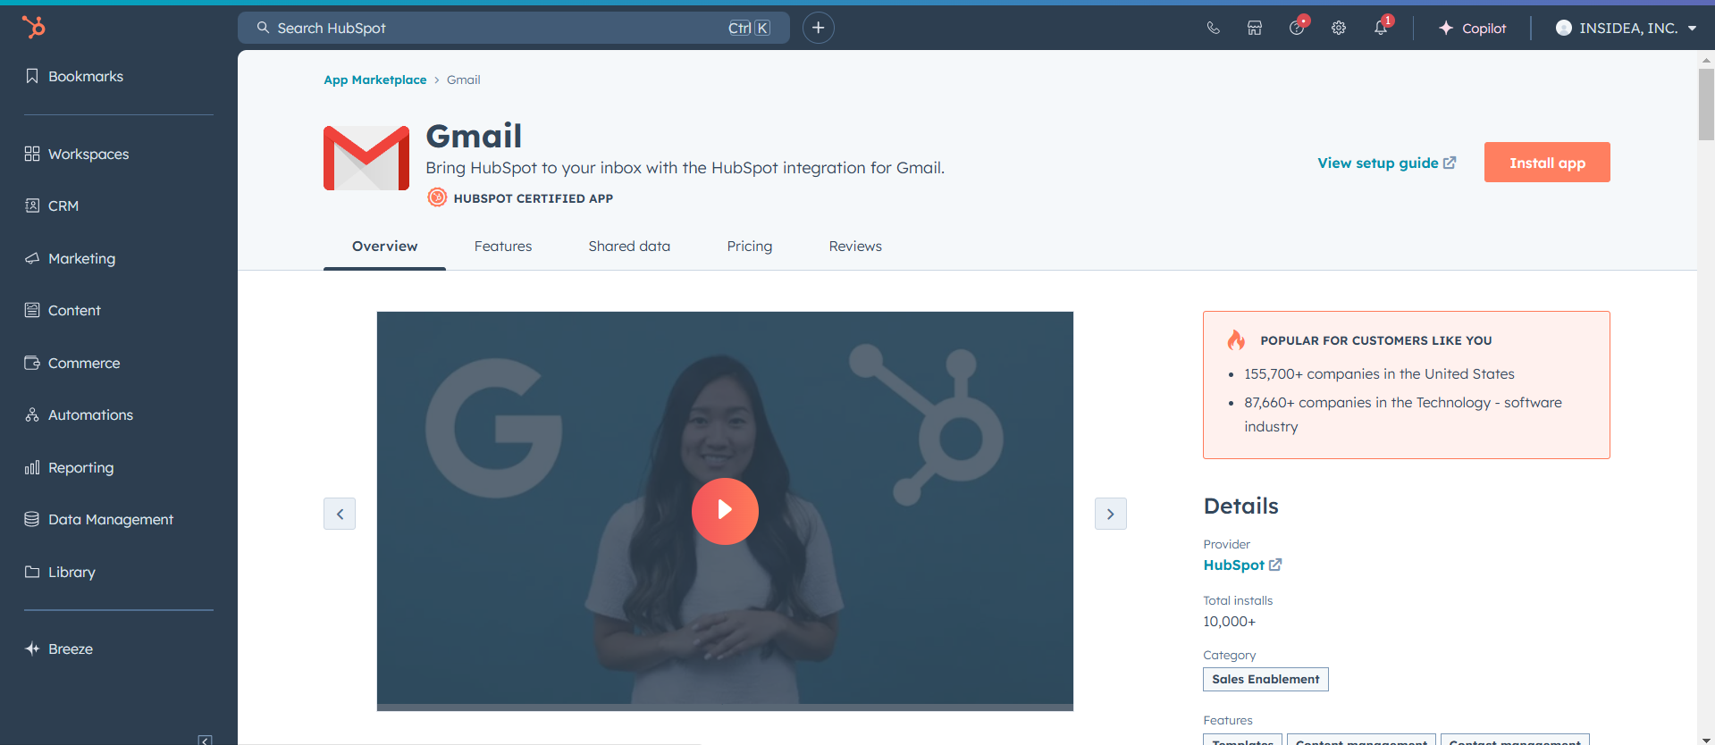
Task: Click Install app button
Action: click(1547, 163)
